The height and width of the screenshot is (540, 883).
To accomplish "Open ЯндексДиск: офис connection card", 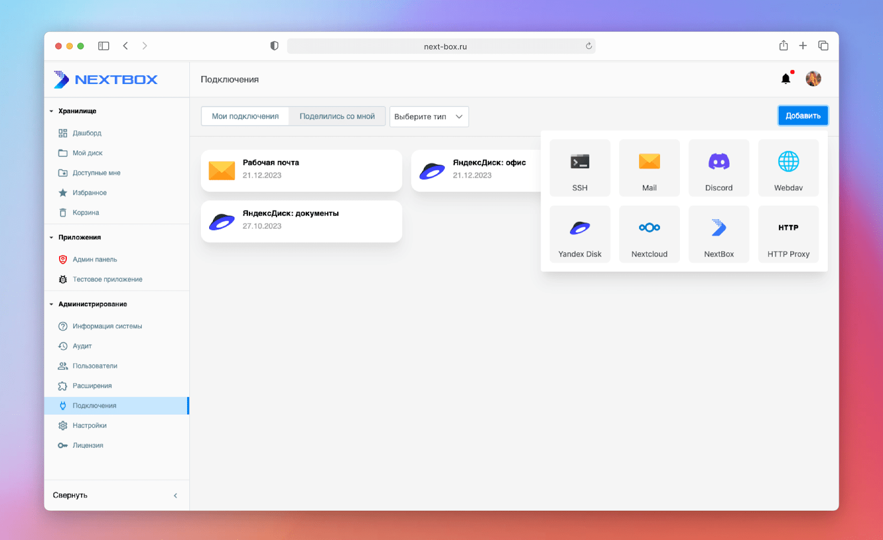I will point(476,171).
